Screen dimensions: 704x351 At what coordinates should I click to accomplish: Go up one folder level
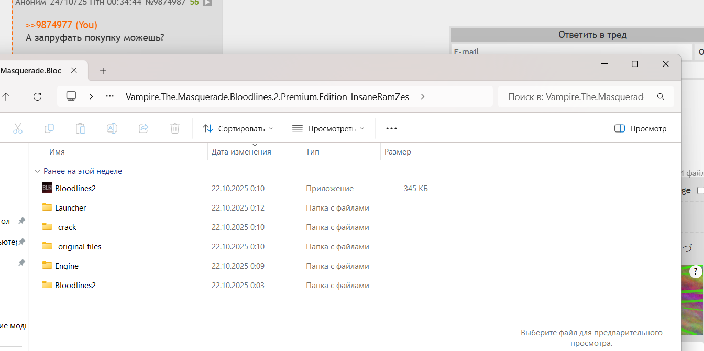[x=6, y=96]
